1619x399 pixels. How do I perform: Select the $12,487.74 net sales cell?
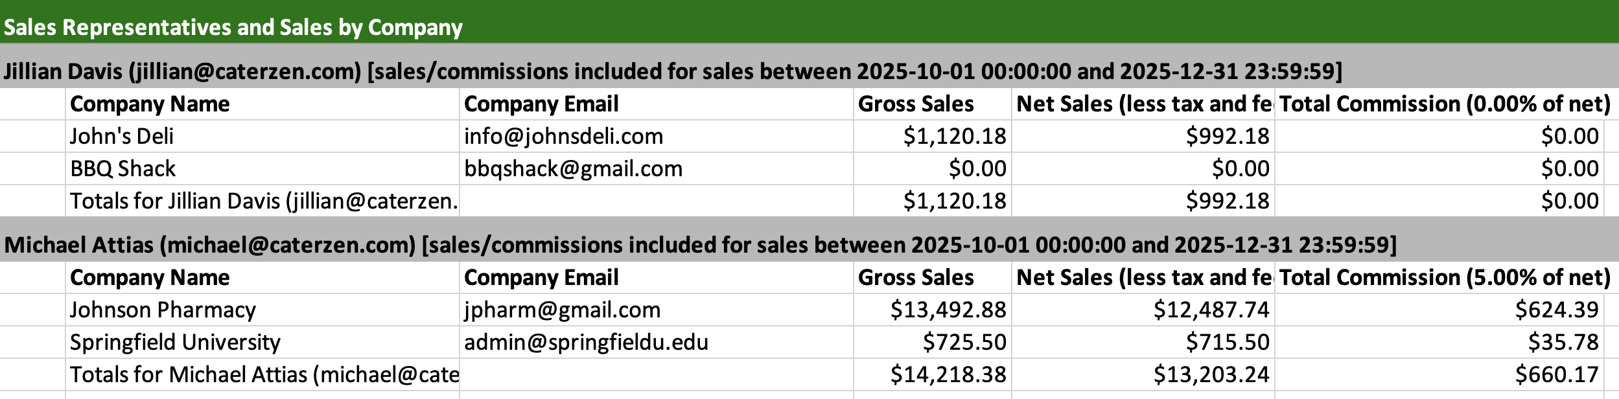tap(1211, 310)
